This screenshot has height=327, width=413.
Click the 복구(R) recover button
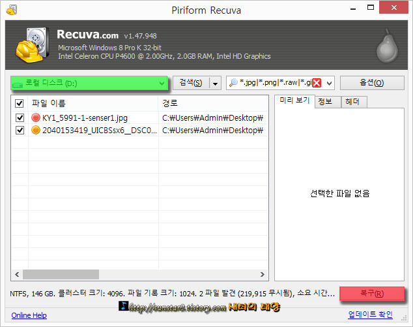pyautogui.click(x=372, y=294)
